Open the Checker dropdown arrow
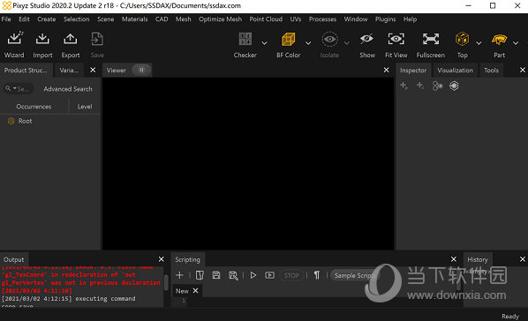The width and height of the screenshot is (528, 321). point(264,43)
